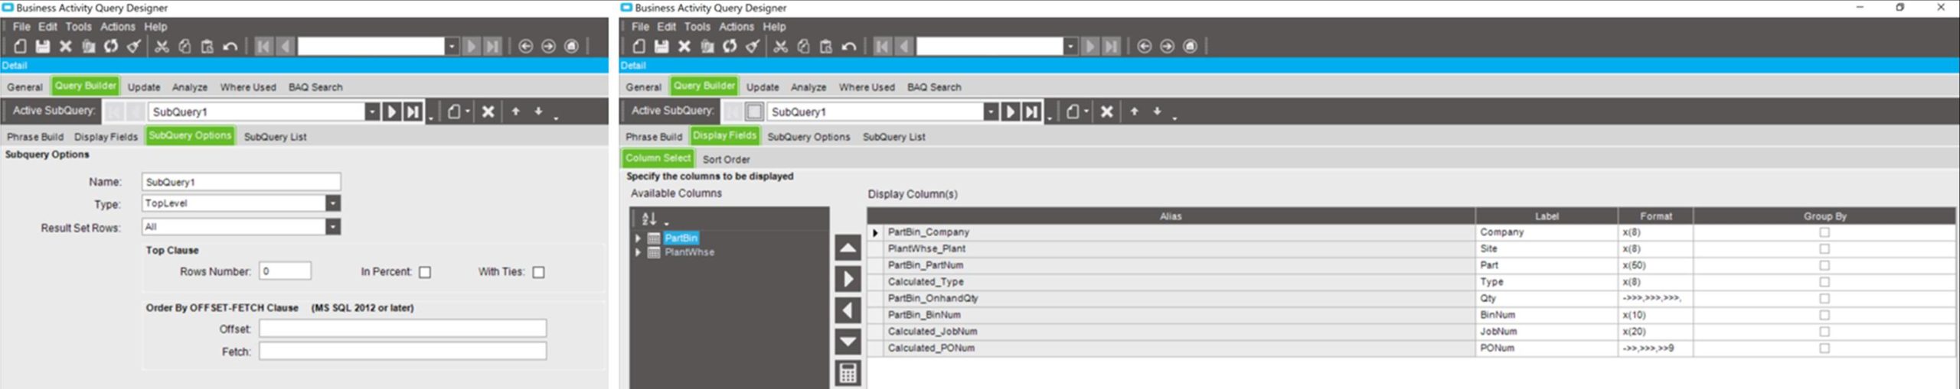This screenshot has height=389, width=1960.
Task: Open Phrase Build tab in right window
Action: pyautogui.click(x=653, y=137)
